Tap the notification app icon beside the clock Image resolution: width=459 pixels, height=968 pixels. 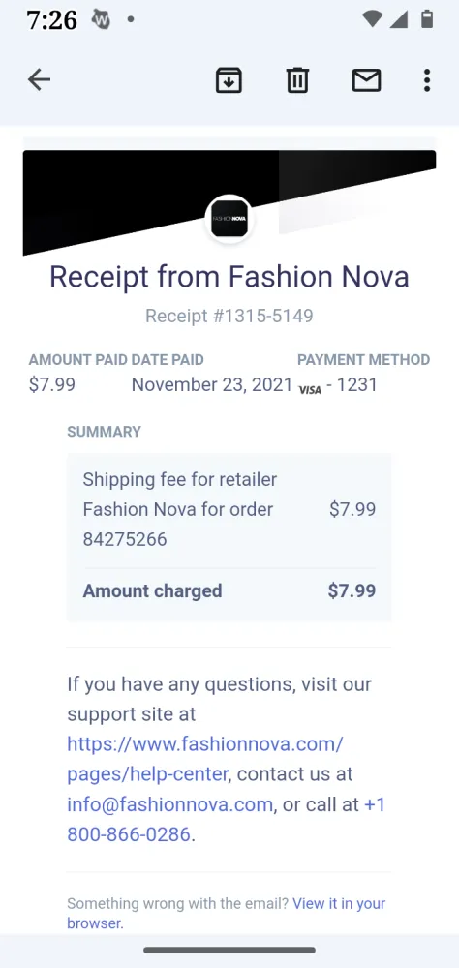(x=102, y=19)
